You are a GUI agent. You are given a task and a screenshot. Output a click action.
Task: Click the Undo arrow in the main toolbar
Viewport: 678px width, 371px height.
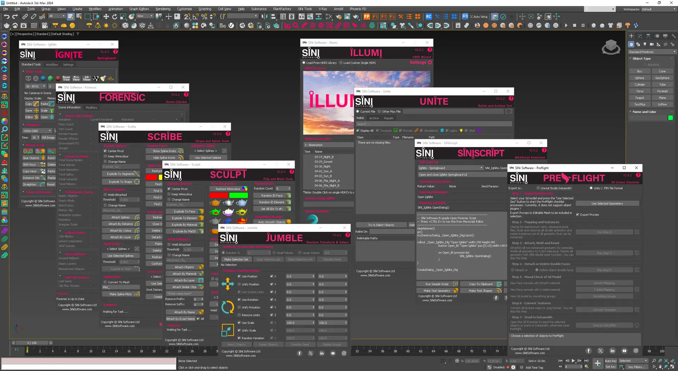(7, 17)
